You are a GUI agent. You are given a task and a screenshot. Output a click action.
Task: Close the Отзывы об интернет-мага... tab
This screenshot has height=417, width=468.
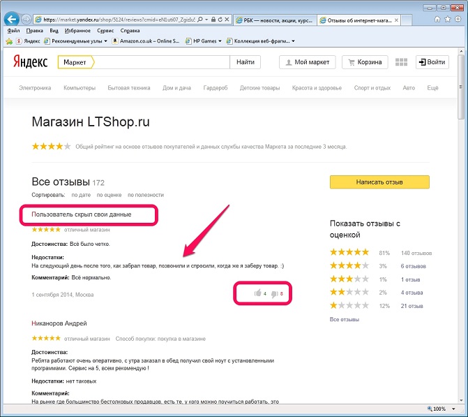396,20
